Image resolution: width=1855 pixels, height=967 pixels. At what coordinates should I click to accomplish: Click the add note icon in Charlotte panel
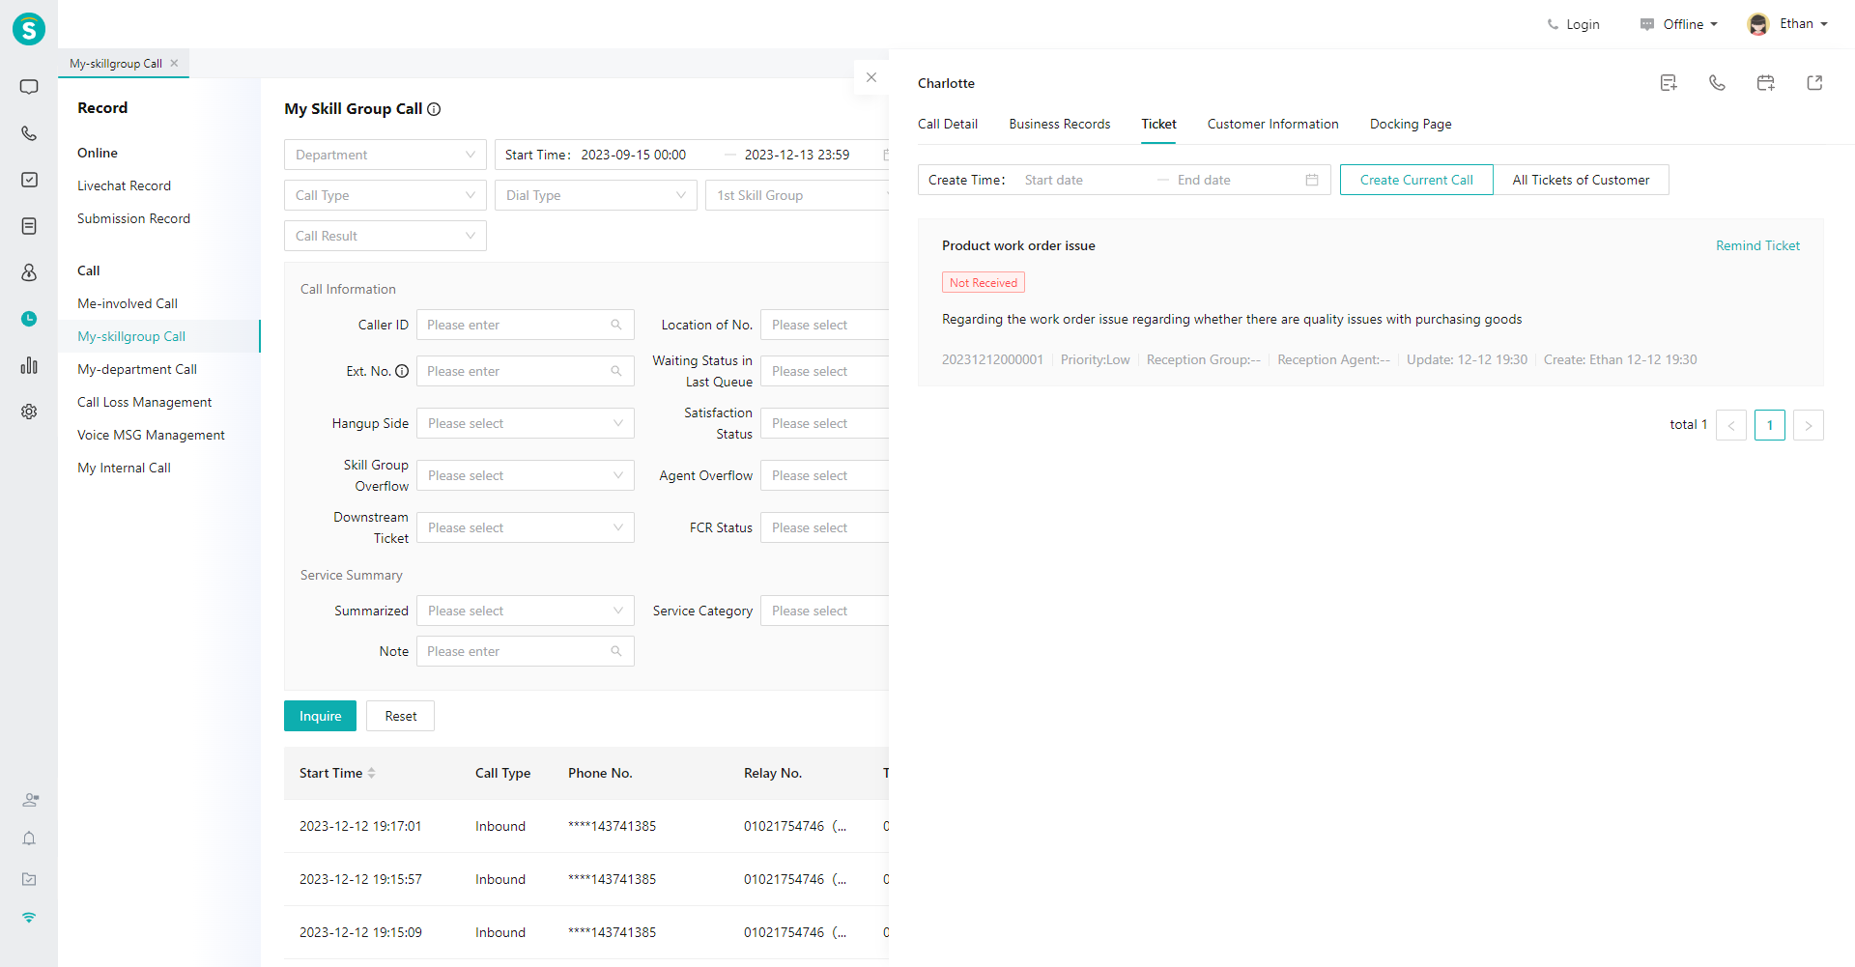point(1669,83)
